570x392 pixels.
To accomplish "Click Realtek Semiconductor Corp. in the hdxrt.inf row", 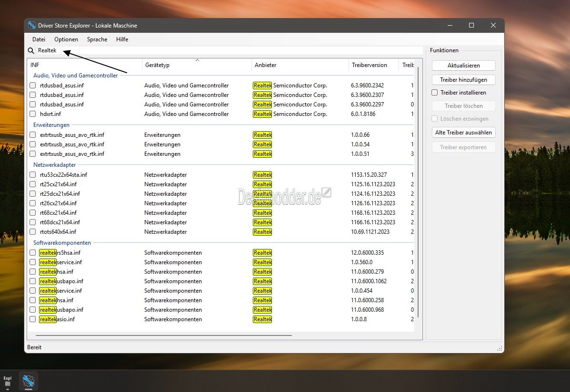I will [290, 114].
